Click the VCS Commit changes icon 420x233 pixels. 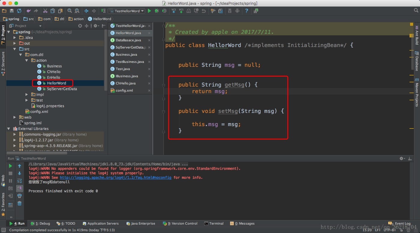coord(181,11)
